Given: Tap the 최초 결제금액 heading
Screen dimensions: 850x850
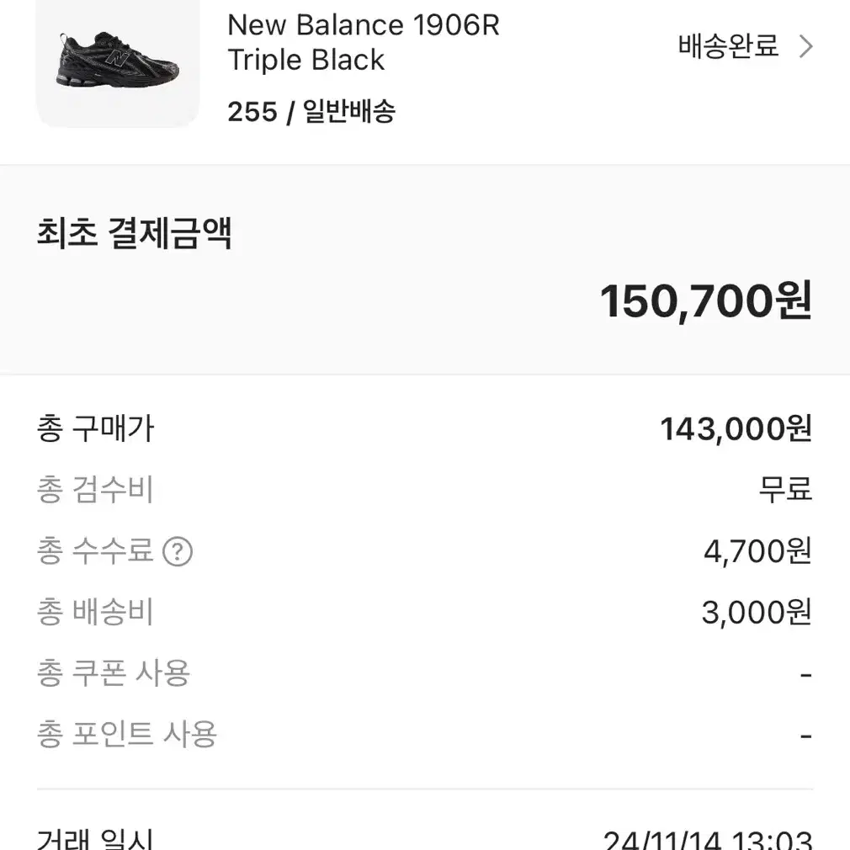Looking at the screenshot, I should (x=135, y=233).
